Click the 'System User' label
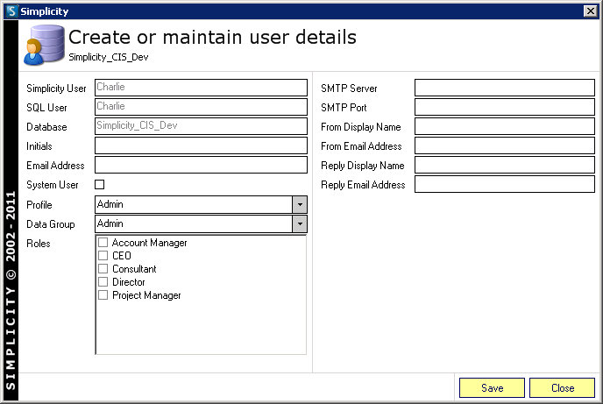Viewport: 603px width, 404px height. [53, 185]
